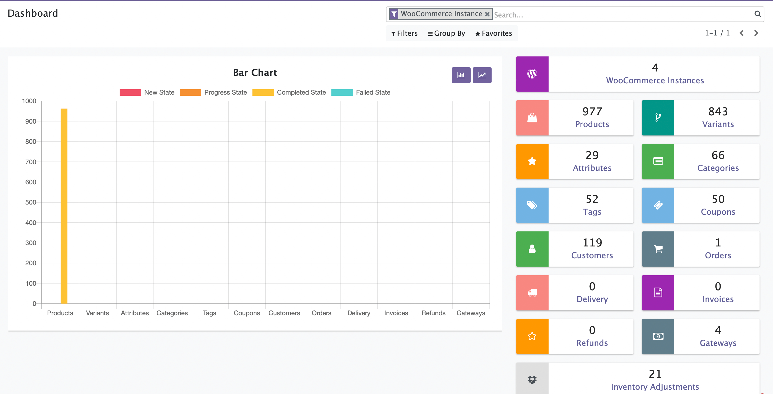Click the shopping bag Products icon
Screen dimensions: 773x394
(x=532, y=118)
